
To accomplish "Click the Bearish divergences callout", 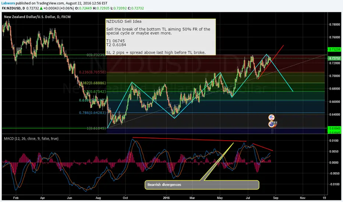I will pos(202,185).
